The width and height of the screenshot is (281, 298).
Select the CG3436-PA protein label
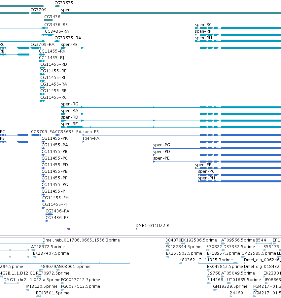[x=57, y=211]
